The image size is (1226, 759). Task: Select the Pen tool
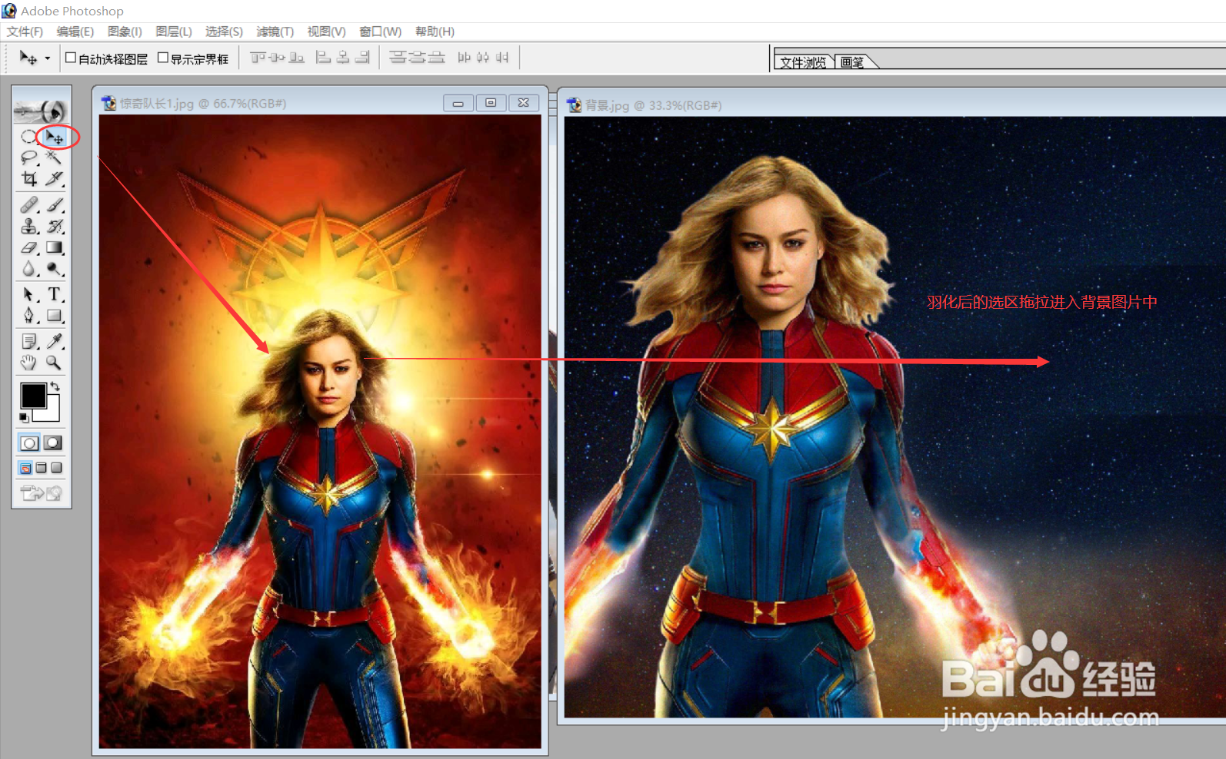click(x=29, y=316)
